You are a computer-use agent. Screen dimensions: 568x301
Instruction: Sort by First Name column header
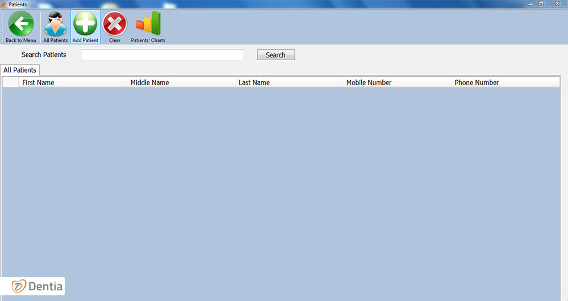73,83
